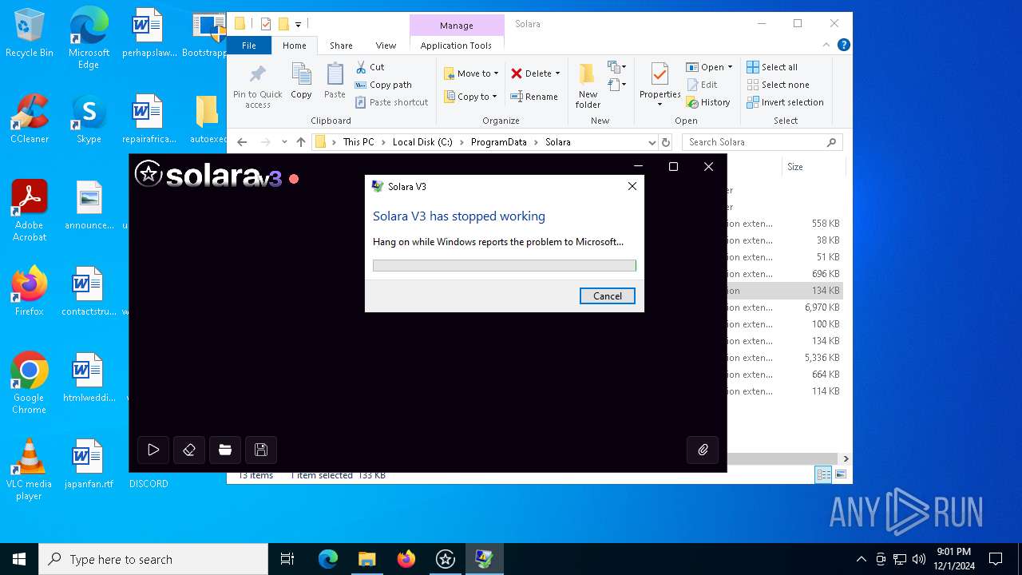Click the Search Solara input field
The width and height of the screenshot is (1022, 575).
[x=762, y=142]
